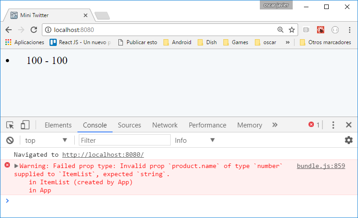This screenshot has height=218, width=358.
Task: Open the Aplicaciones apps shortcut
Action: (x=24, y=42)
